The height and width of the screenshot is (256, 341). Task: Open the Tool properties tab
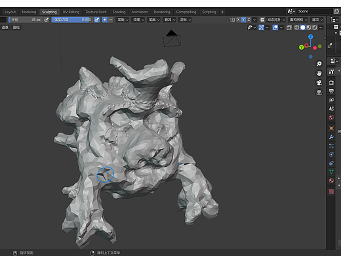tap(331, 72)
